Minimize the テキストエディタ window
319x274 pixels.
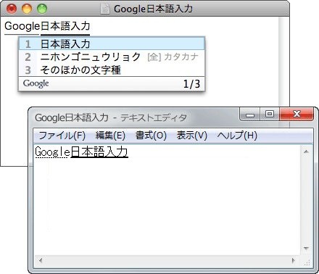(250, 114)
